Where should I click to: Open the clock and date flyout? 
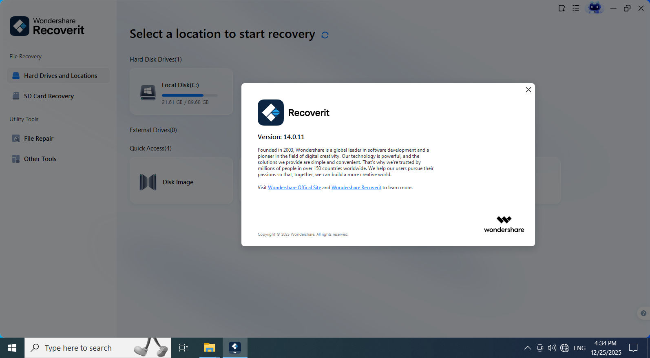pos(606,348)
